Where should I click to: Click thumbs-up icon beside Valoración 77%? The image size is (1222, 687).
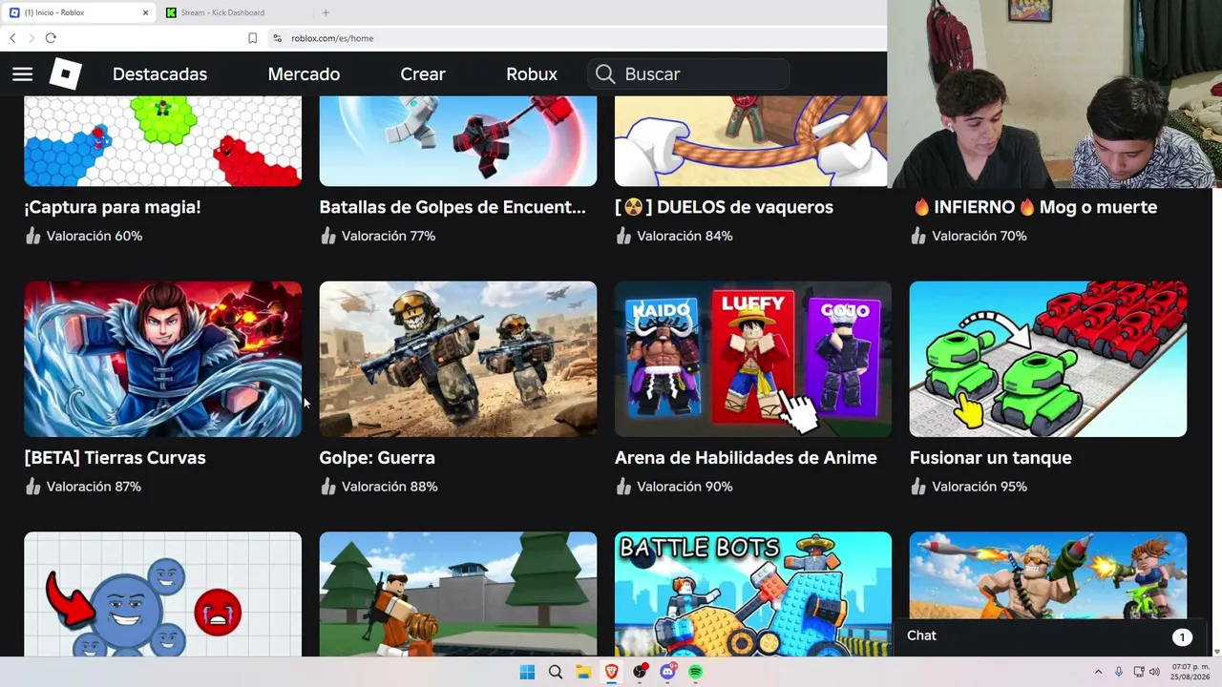tap(328, 236)
